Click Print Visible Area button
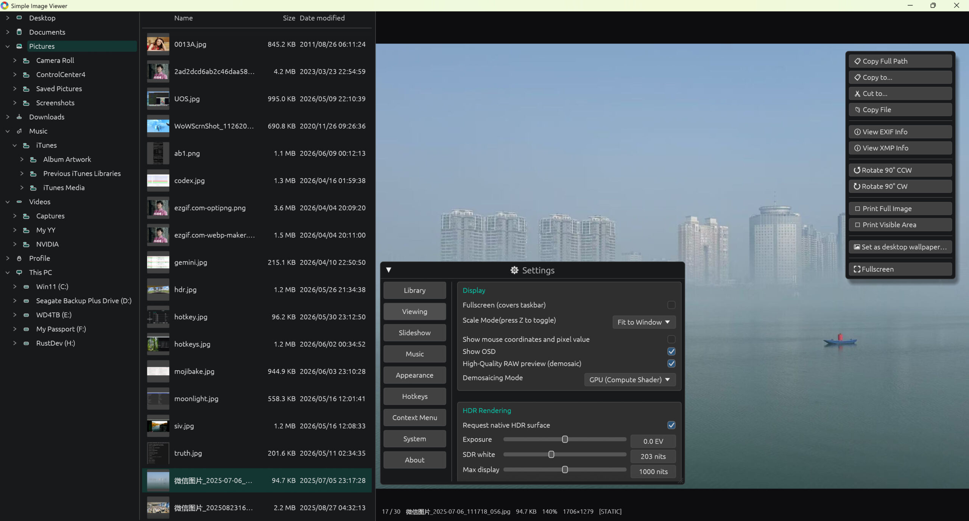969x521 pixels. 900,225
